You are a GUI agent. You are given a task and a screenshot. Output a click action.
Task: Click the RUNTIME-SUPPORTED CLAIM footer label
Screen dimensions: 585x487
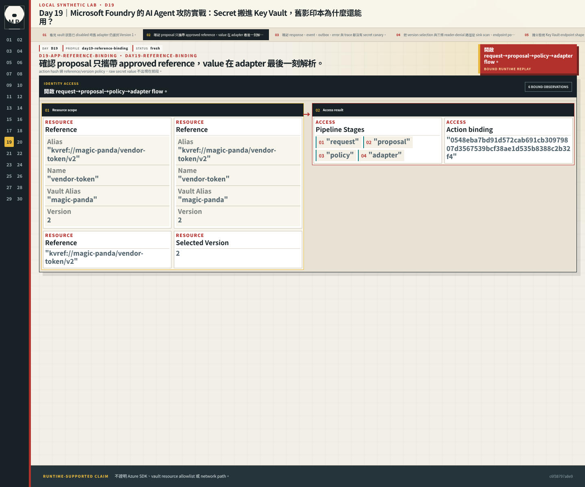76,476
